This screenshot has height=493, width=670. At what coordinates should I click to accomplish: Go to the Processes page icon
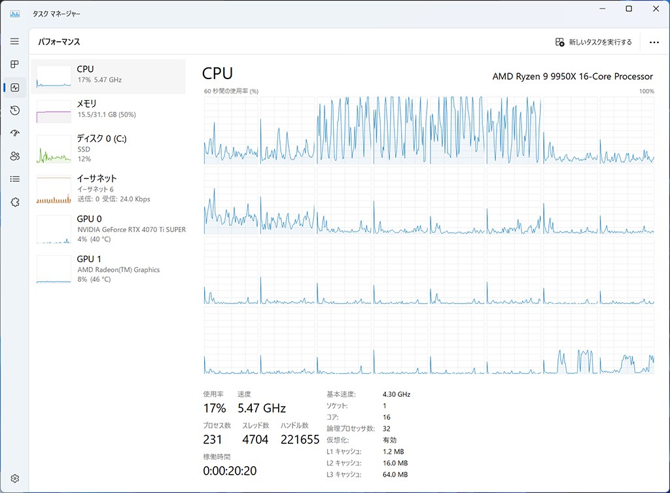pyautogui.click(x=14, y=64)
